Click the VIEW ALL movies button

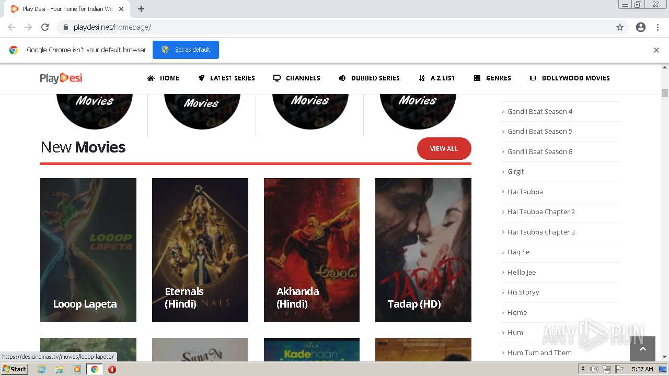(x=444, y=149)
